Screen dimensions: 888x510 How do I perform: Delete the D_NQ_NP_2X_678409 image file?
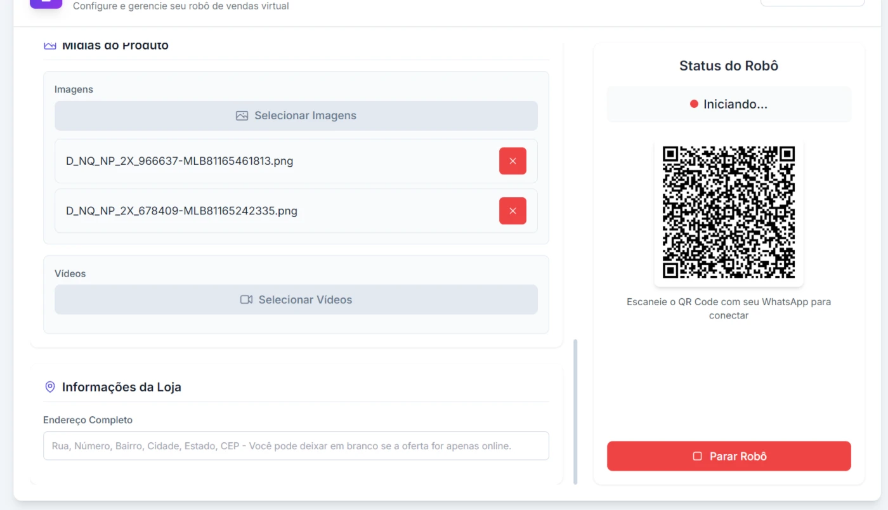pos(513,211)
